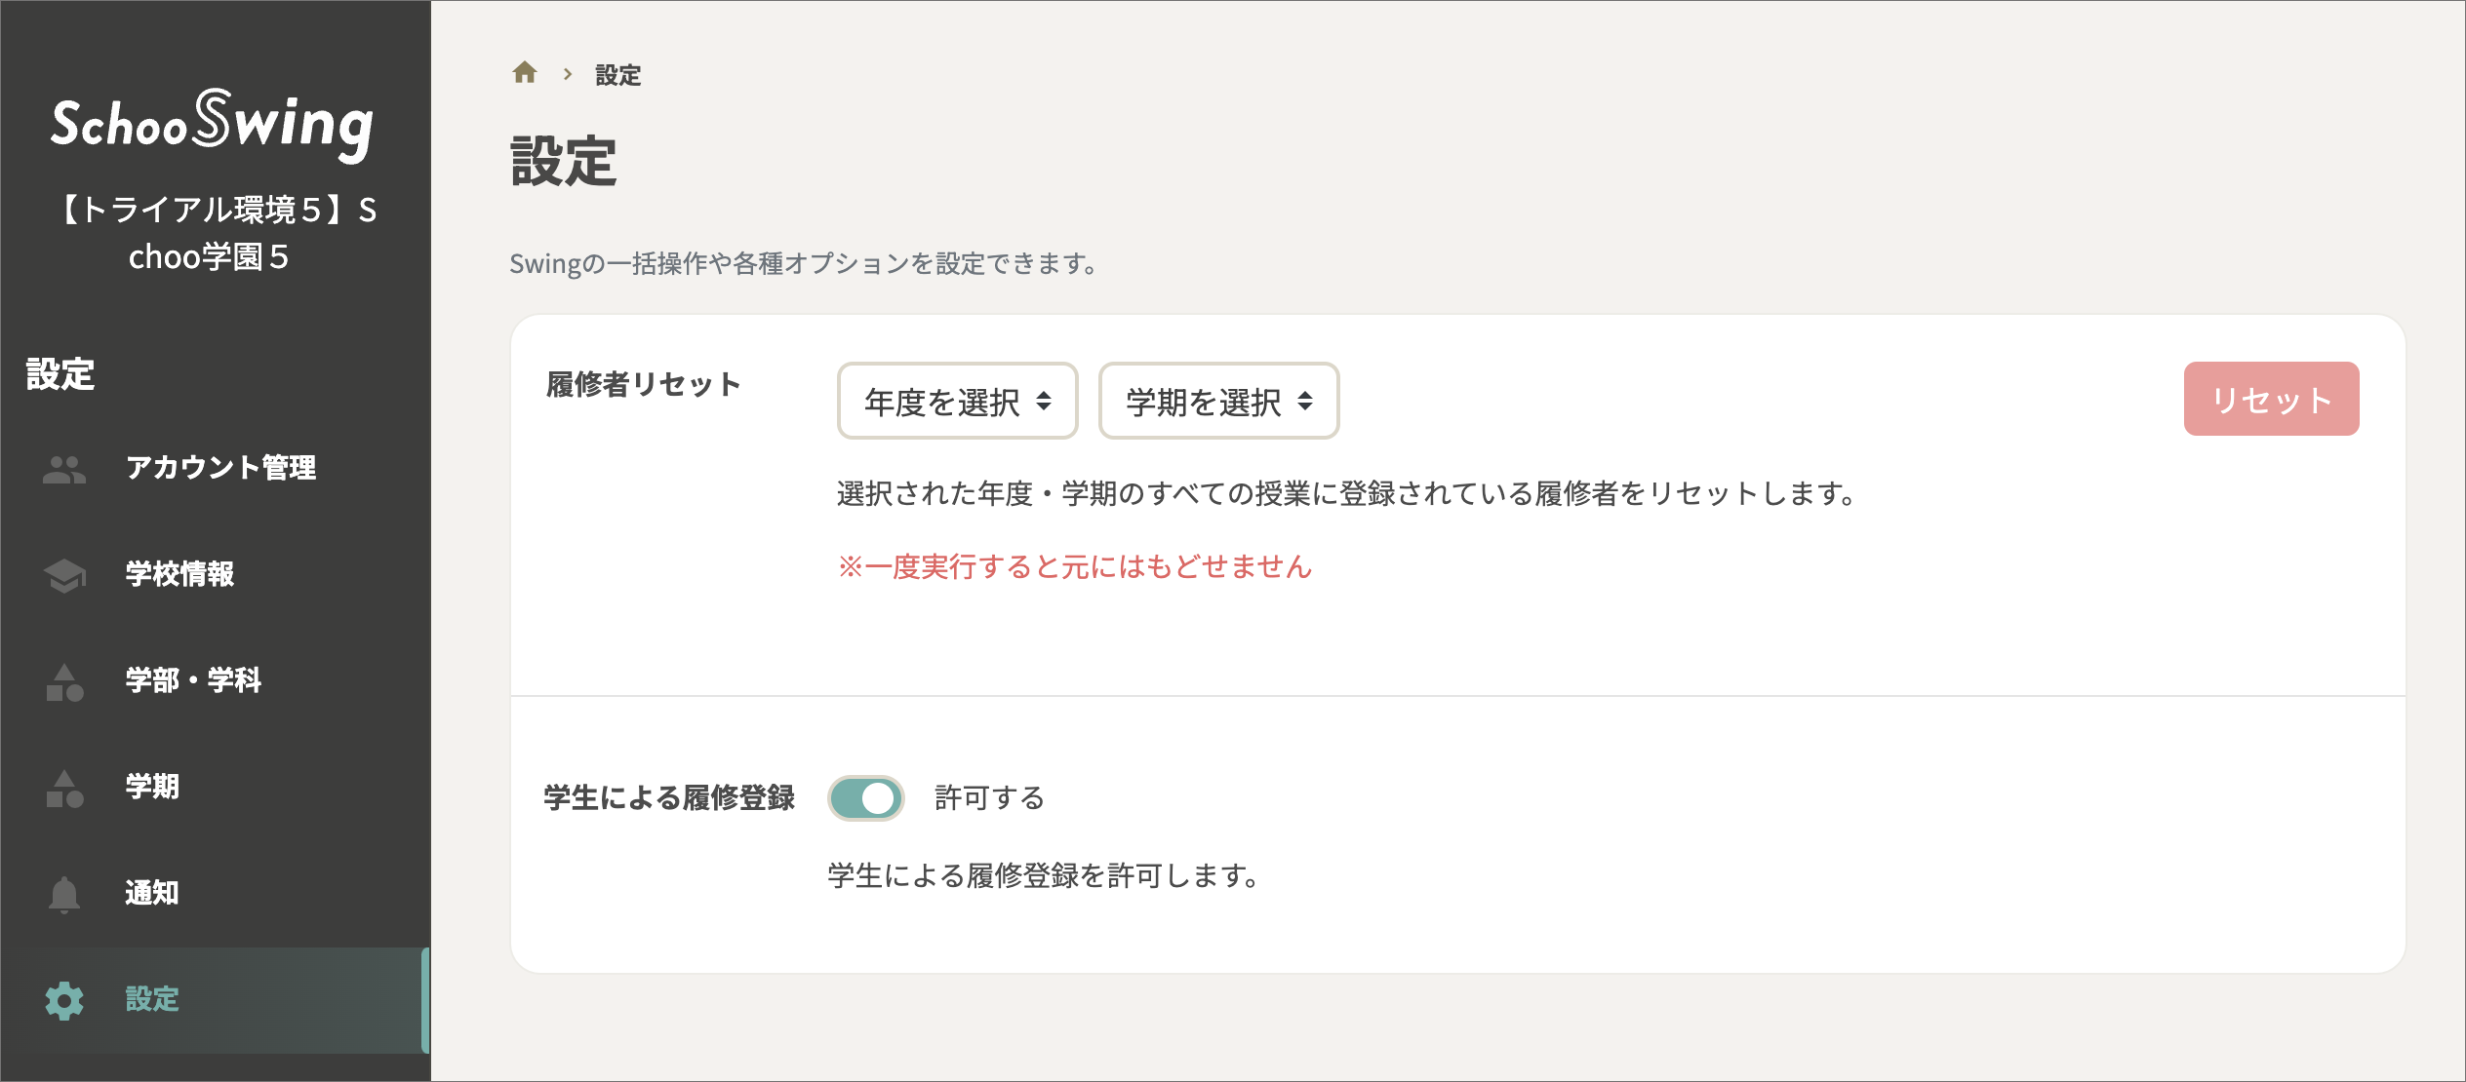Open 学校情報 via the graduation cap icon
Image resolution: width=2466 pixels, height=1082 pixels.
[x=62, y=575]
